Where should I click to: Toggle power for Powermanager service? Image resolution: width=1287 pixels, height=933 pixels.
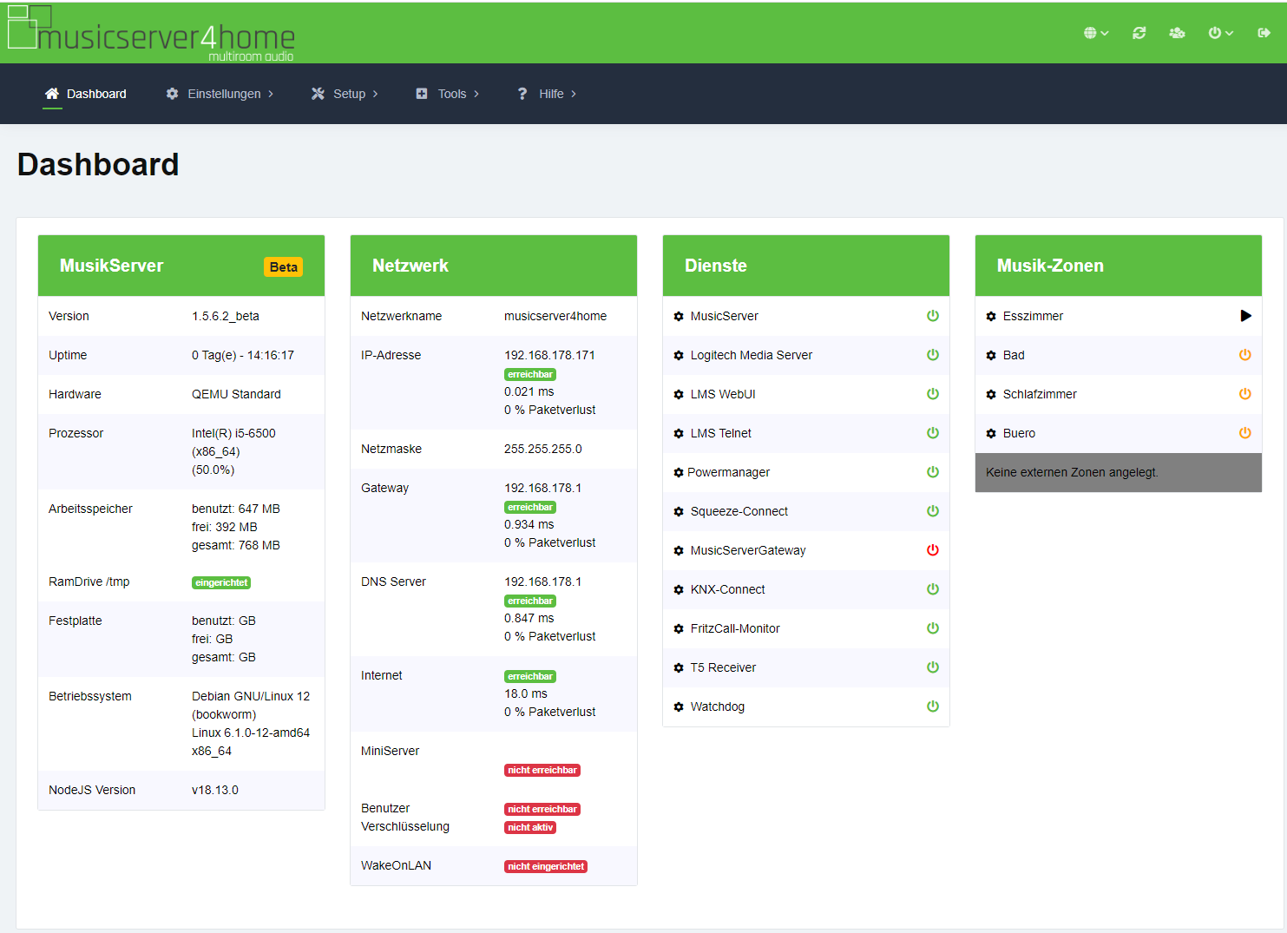[933, 472]
